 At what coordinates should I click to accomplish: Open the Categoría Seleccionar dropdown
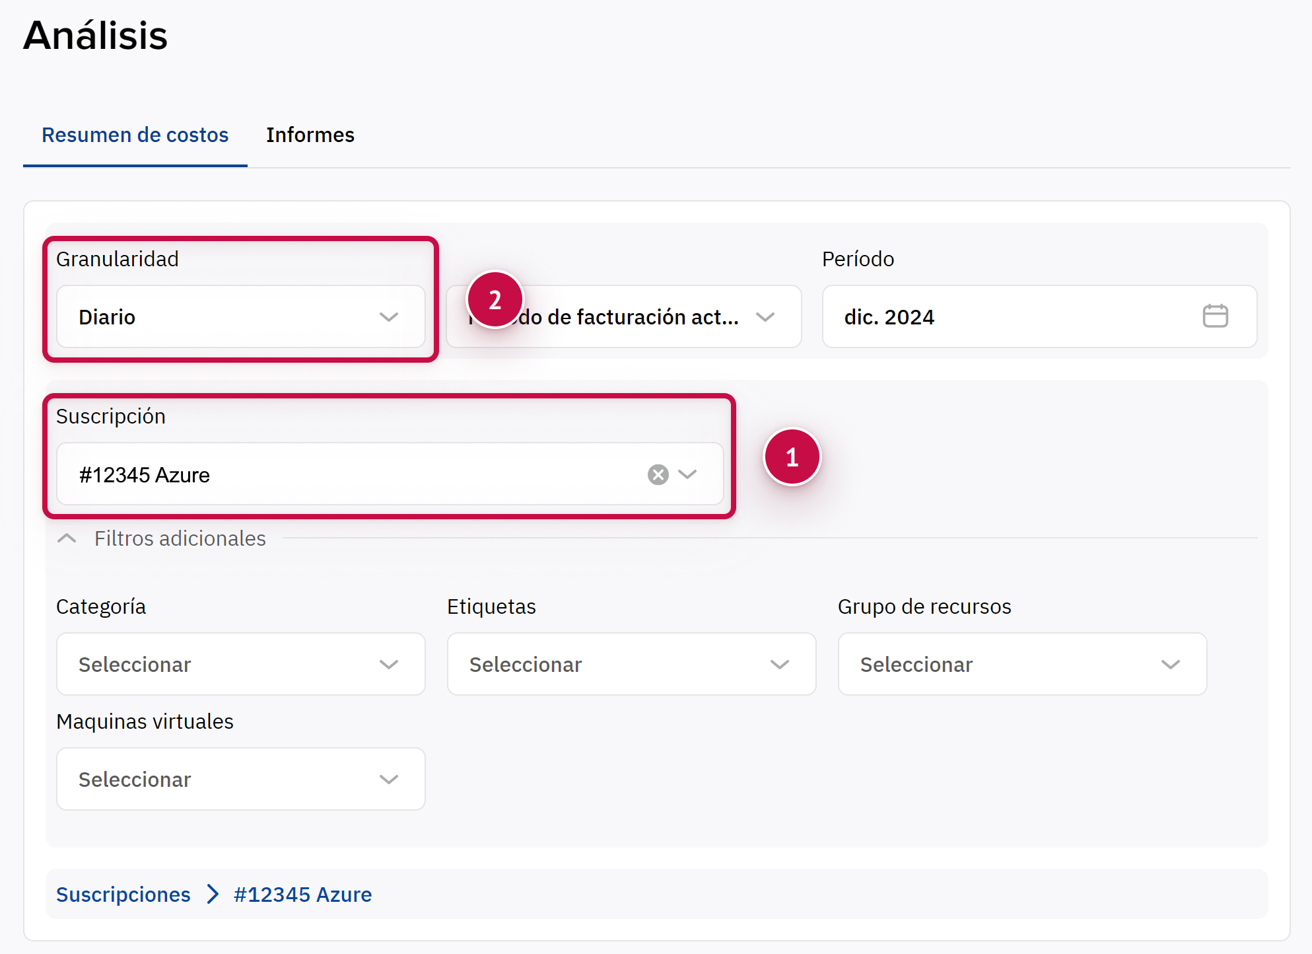(x=240, y=664)
